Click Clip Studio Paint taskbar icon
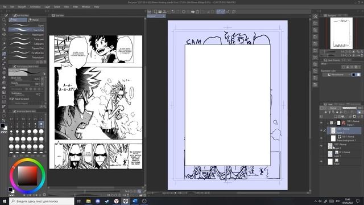 pos(126,201)
